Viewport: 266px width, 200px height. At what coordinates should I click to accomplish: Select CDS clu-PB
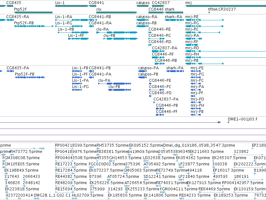click(x=120, y=90)
